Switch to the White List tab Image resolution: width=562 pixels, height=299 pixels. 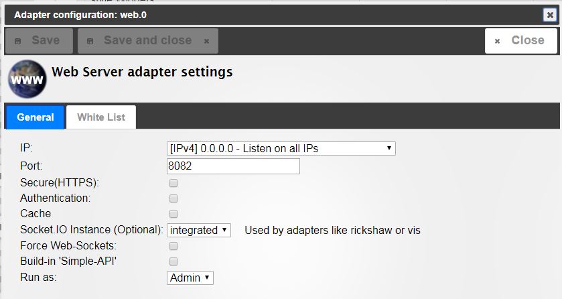click(101, 117)
